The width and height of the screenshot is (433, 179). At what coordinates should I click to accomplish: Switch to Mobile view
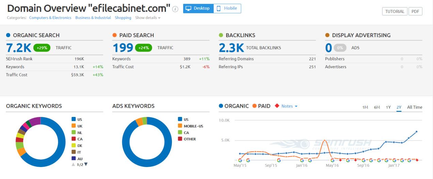tap(227, 9)
